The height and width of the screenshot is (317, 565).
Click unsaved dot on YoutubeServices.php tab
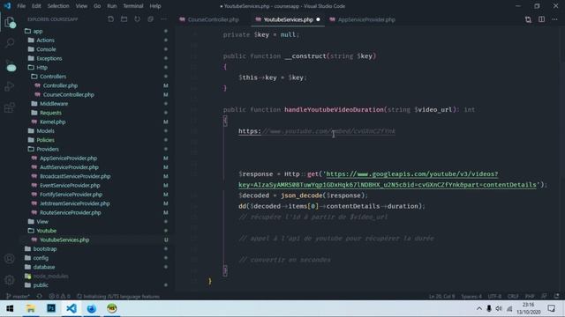pyautogui.click(x=318, y=19)
